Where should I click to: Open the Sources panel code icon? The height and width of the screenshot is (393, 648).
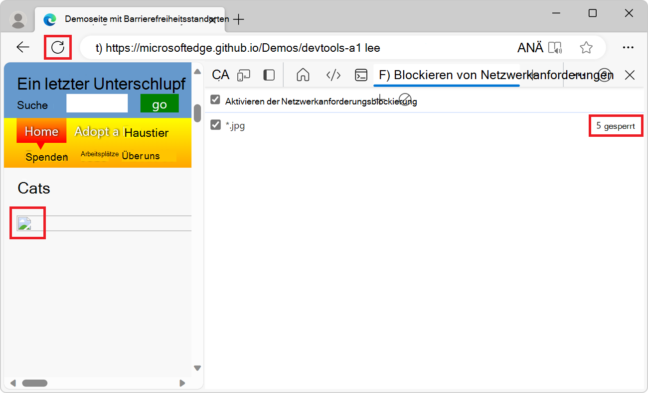[x=333, y=75]
